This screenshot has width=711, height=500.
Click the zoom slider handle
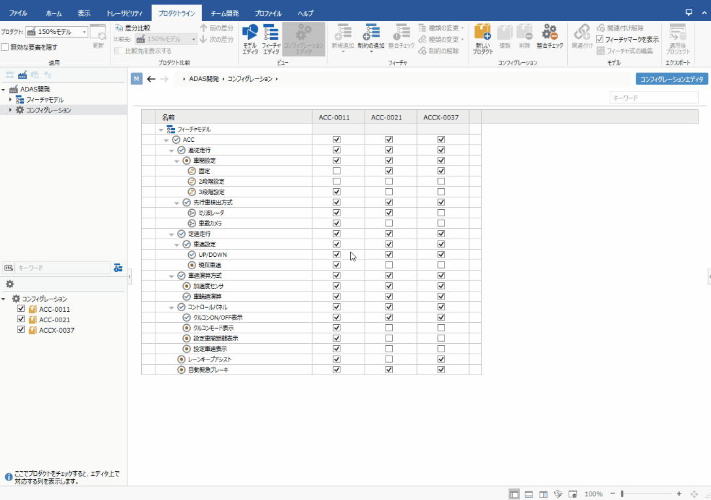click(622, 494)
